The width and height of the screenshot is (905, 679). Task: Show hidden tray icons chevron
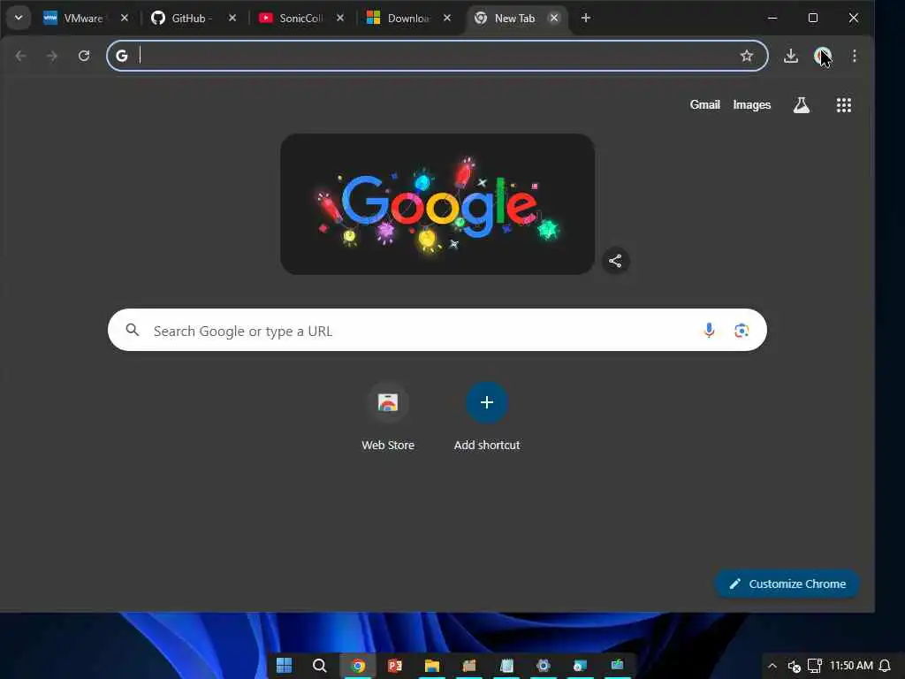[772, 666]
